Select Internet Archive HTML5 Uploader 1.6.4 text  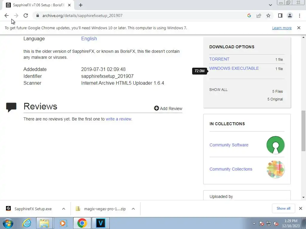coord(123,83)
